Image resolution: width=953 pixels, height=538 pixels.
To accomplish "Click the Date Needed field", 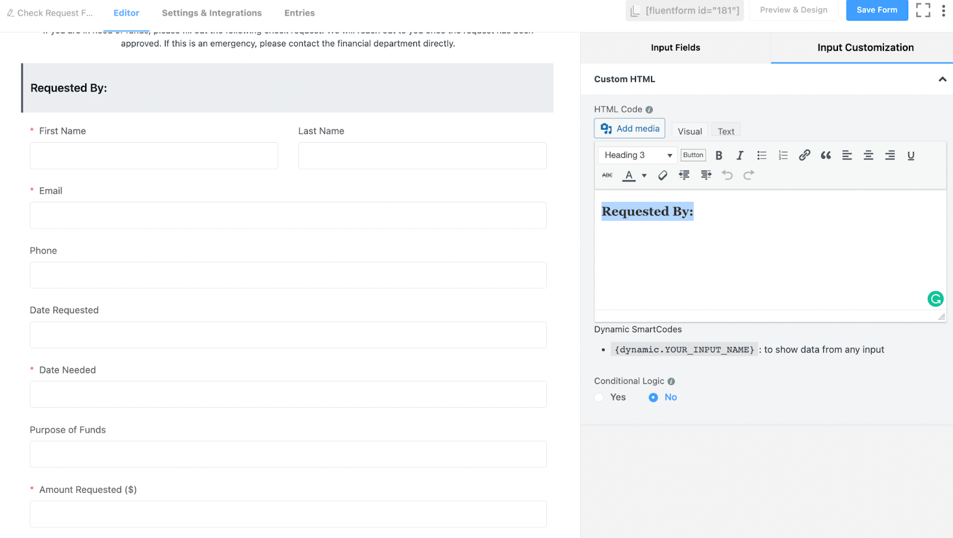I will [288, 395].
